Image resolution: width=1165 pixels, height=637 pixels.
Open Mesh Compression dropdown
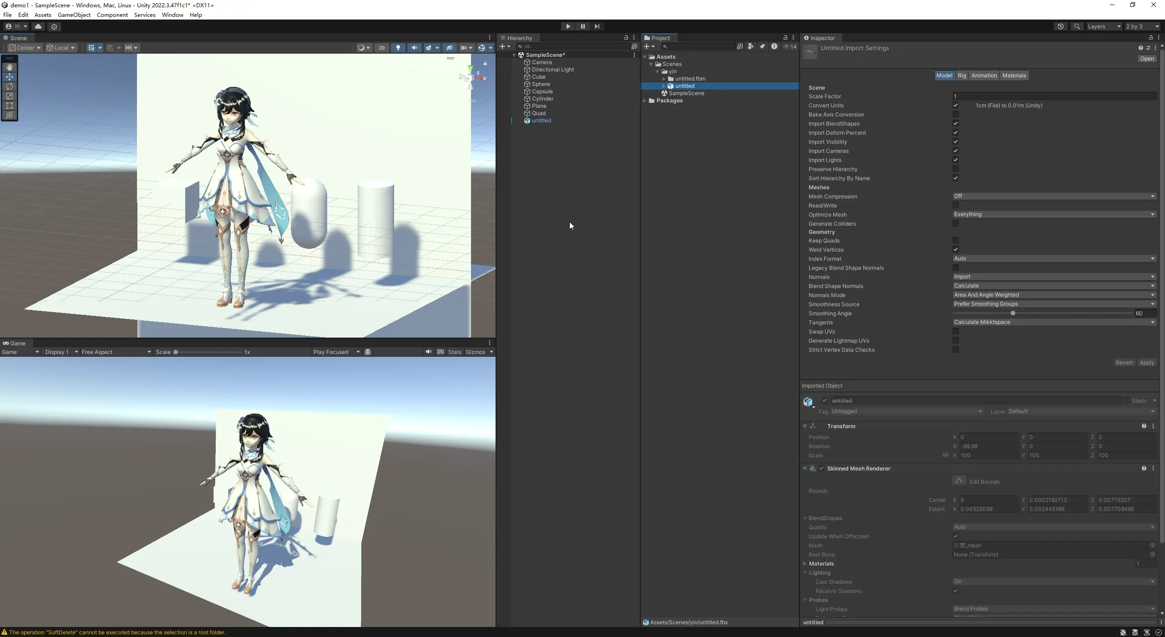tap(1054, 196)
